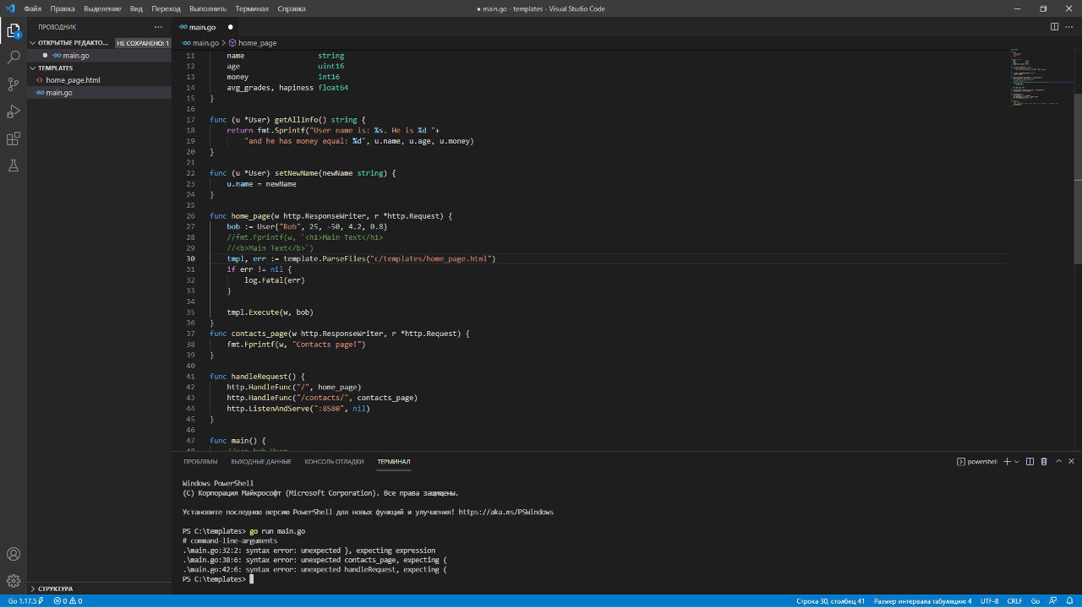
Task: Open the Extensions view
Action: click(x=14, y=138)
